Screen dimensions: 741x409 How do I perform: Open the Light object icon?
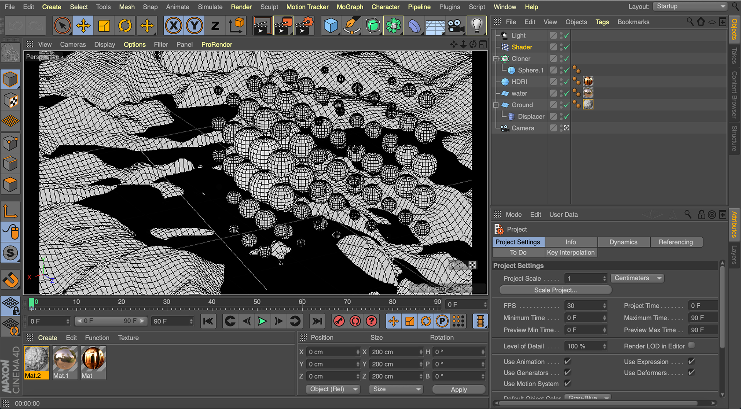click(x=477, y=26)
